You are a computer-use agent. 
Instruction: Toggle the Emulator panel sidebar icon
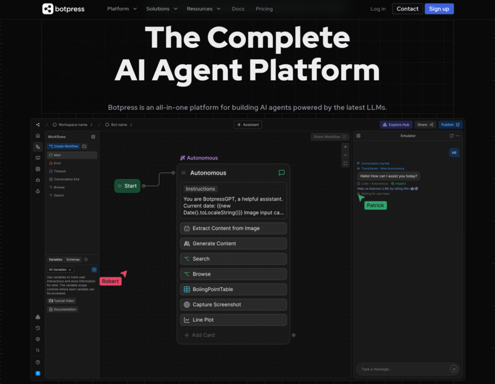click(359, 136)
